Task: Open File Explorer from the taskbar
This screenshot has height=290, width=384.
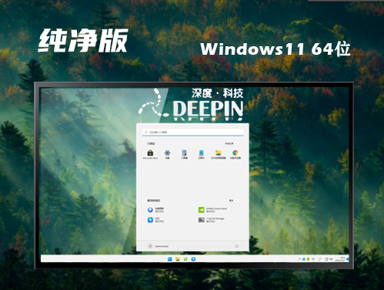Action: [x=178, y=259]
